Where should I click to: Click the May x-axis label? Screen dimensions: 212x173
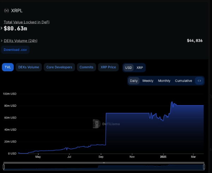point(38,157)
